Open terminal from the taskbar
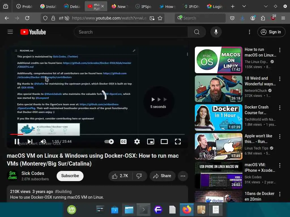 pyautogui.click(x=144, y=210)
